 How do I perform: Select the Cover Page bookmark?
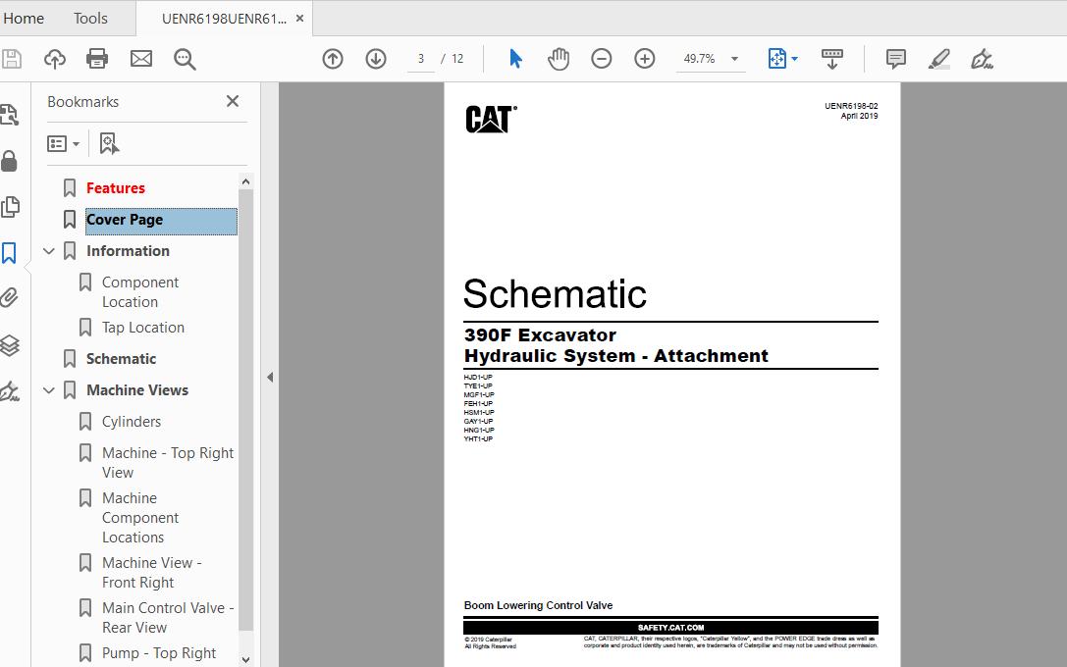[161, 220]
